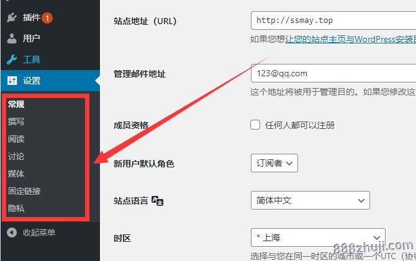Open the 订阅者 default role dropdown
416x261 pixels.
[274, 163]
